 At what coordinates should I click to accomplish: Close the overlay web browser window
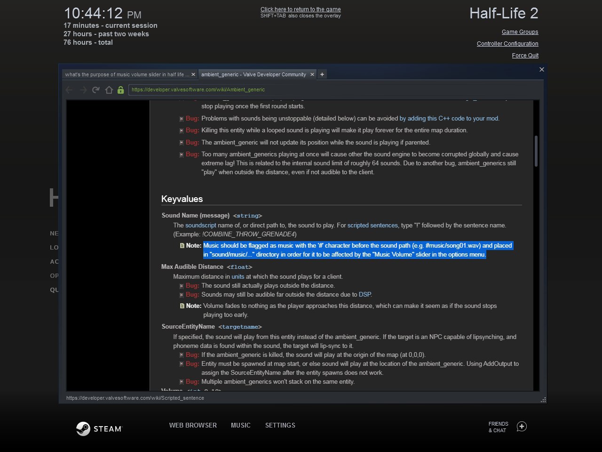(542, 69)
